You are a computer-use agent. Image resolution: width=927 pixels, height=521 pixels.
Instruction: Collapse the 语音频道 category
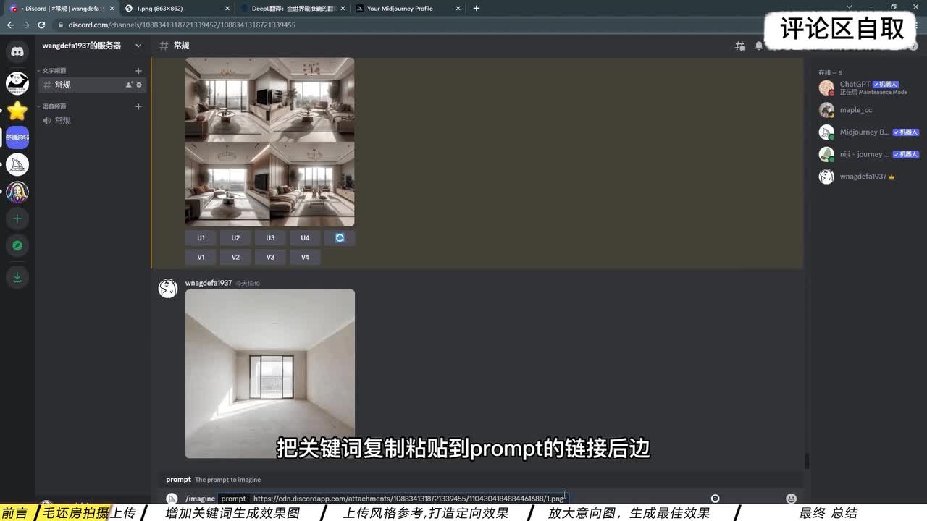pos(54,106)
